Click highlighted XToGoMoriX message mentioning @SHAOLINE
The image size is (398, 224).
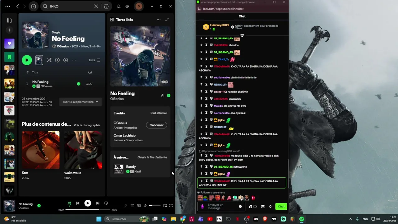[x=242, y=183]
